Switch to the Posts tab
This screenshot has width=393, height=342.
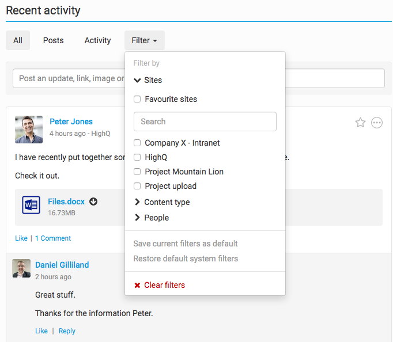click(53, 40)
